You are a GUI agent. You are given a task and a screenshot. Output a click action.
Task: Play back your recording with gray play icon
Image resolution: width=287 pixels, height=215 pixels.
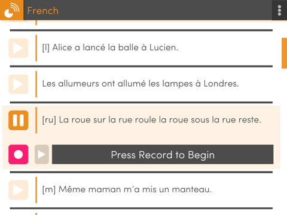tap(42, 155)
